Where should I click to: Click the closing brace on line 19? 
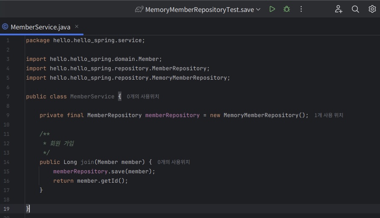tap(27, 209)
